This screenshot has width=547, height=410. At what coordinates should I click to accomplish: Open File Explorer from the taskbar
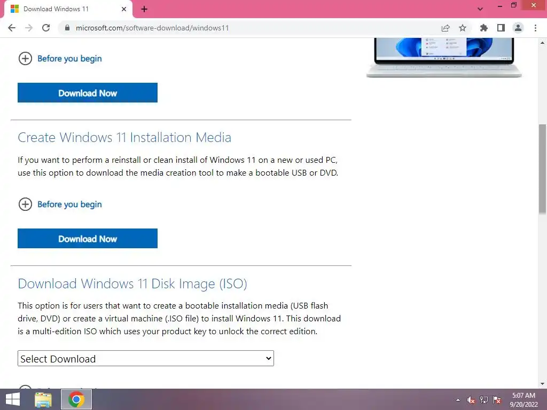point(43,399)
